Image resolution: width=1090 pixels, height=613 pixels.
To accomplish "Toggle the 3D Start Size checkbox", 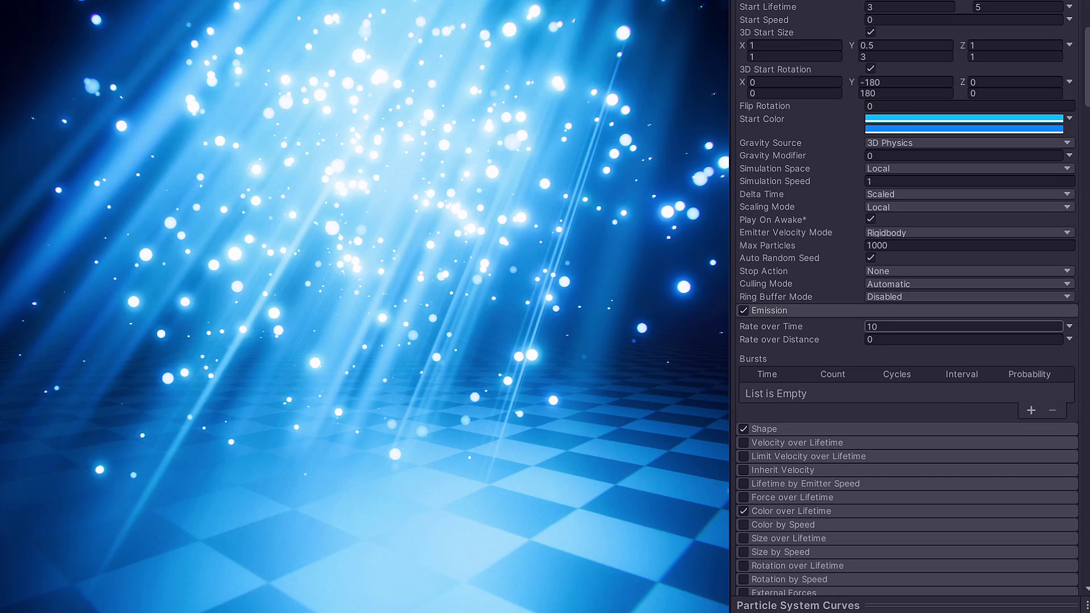I will click(870, 32).
